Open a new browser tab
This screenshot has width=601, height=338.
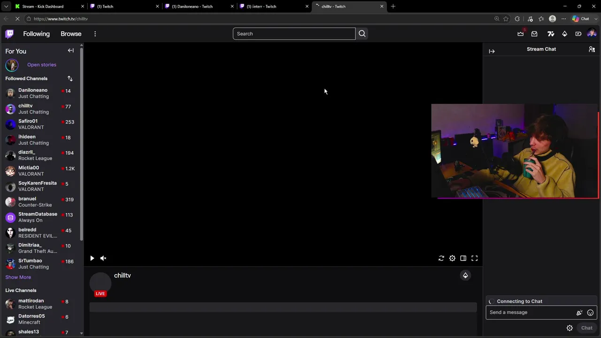coord(393,7)
